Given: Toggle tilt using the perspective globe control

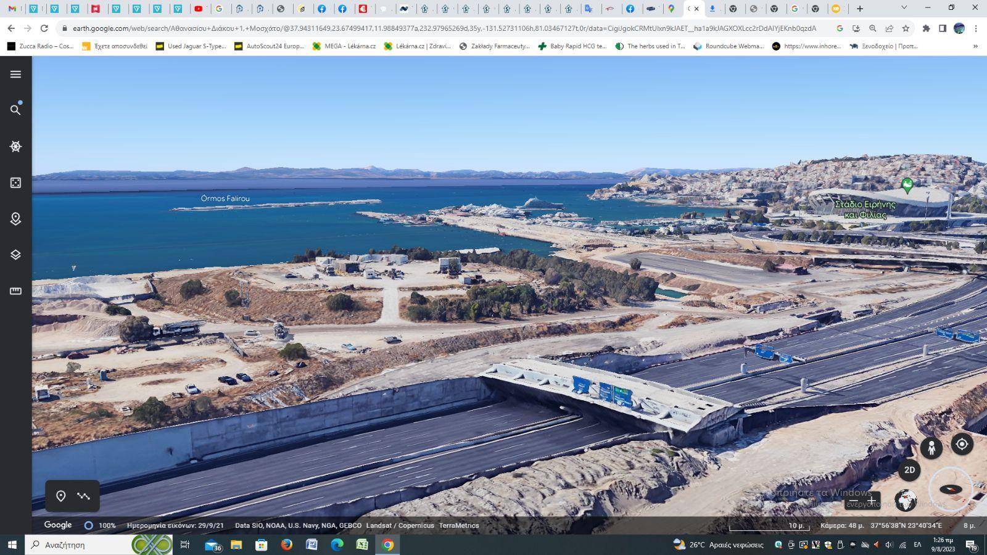Looking at the screenshot, I should pyautogui.click(x=906, y=501).
